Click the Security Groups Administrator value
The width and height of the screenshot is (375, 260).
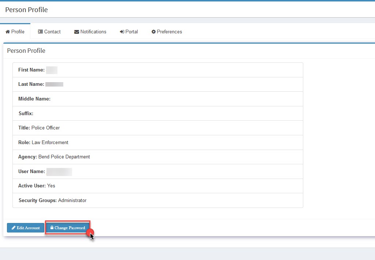pos(72,200)
